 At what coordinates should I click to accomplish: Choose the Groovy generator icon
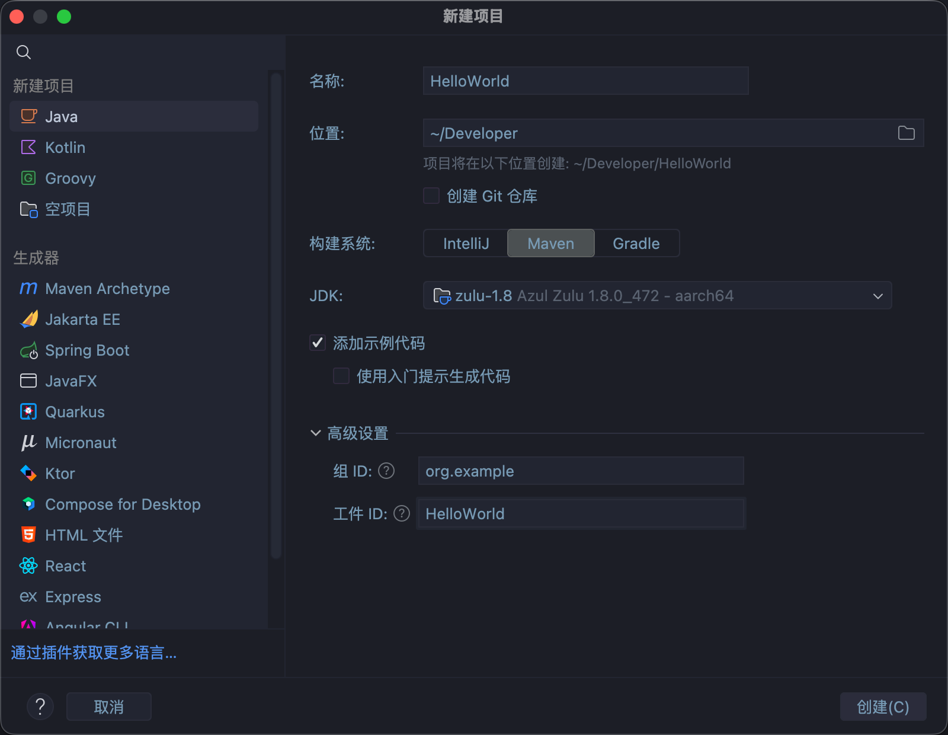[x=28, y=178]
